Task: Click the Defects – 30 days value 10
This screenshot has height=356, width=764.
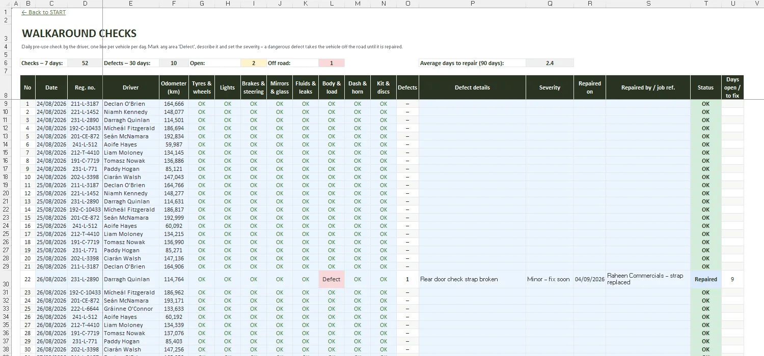Action: [x=174, y=63]
